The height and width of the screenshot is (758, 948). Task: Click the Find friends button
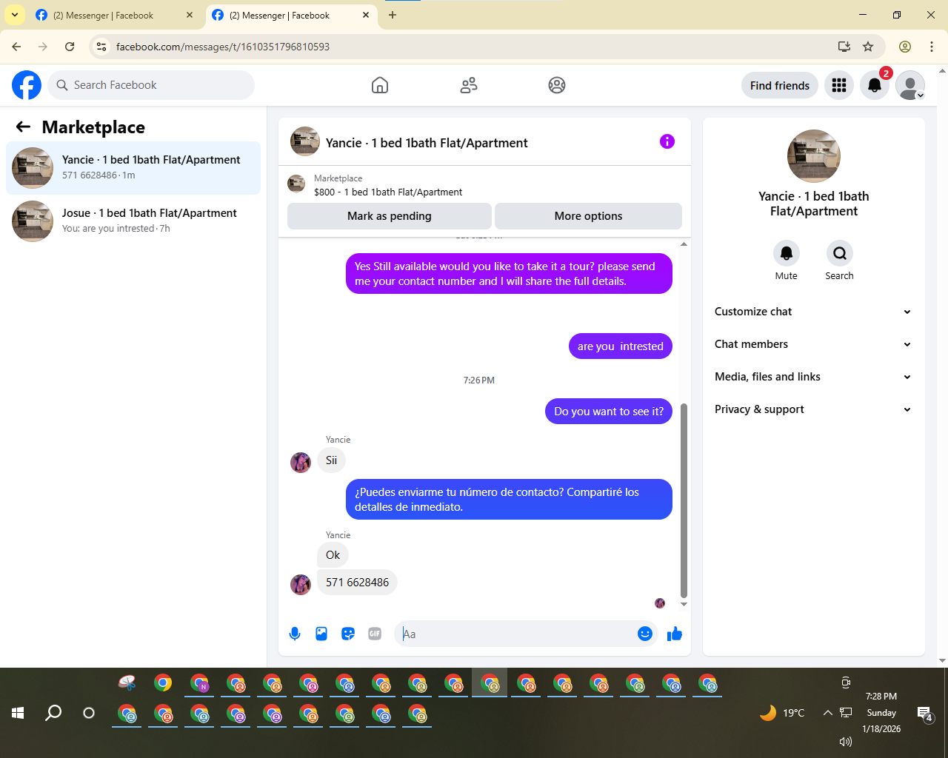(x=780, y=86)
